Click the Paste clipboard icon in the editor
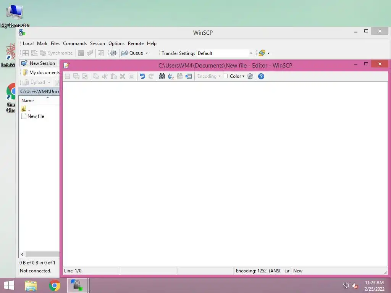391x293 pixels. coord(113,76)
